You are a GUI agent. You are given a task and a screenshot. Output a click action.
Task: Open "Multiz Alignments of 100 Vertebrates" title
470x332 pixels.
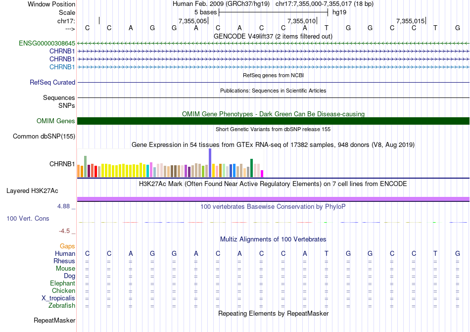tap(273, 239)
